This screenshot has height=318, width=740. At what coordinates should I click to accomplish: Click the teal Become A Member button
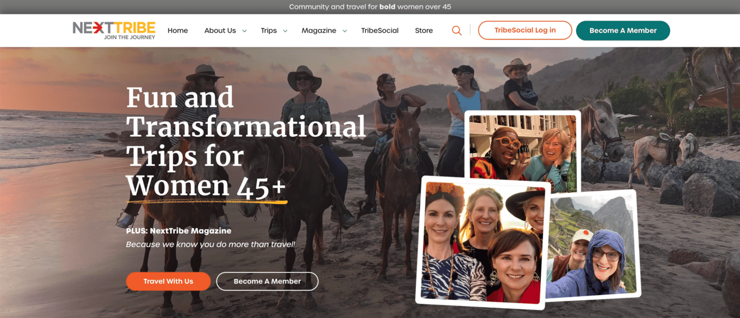click(x=623, y=30)
